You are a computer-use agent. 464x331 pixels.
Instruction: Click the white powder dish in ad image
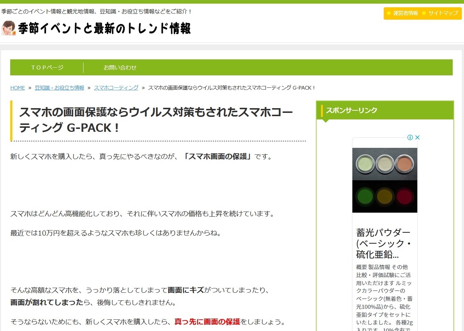(384, 164)
